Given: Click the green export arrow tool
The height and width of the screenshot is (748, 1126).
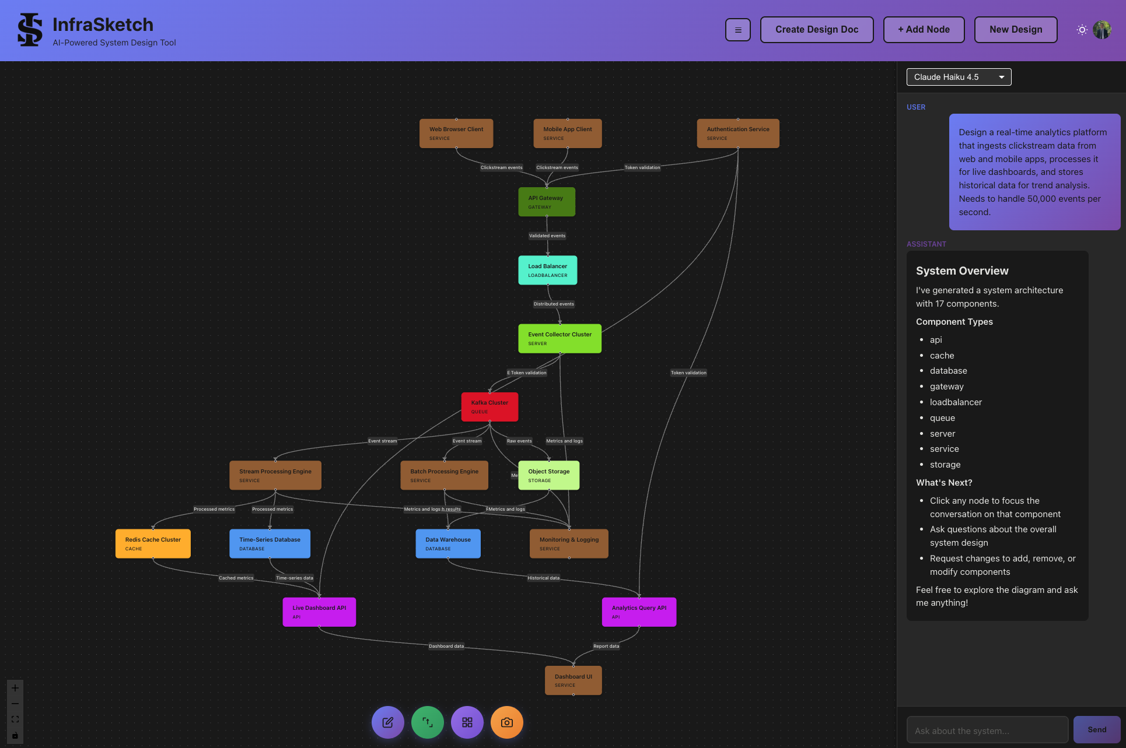Looking at the screenshot, I should (x=427, y=722).
